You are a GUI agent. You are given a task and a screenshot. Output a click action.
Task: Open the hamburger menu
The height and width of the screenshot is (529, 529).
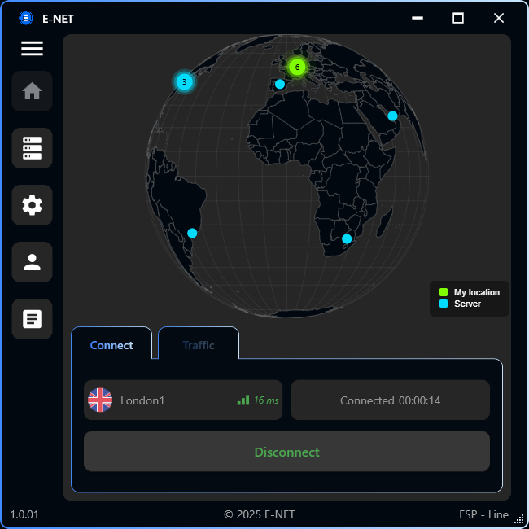(x=32, y=48)
